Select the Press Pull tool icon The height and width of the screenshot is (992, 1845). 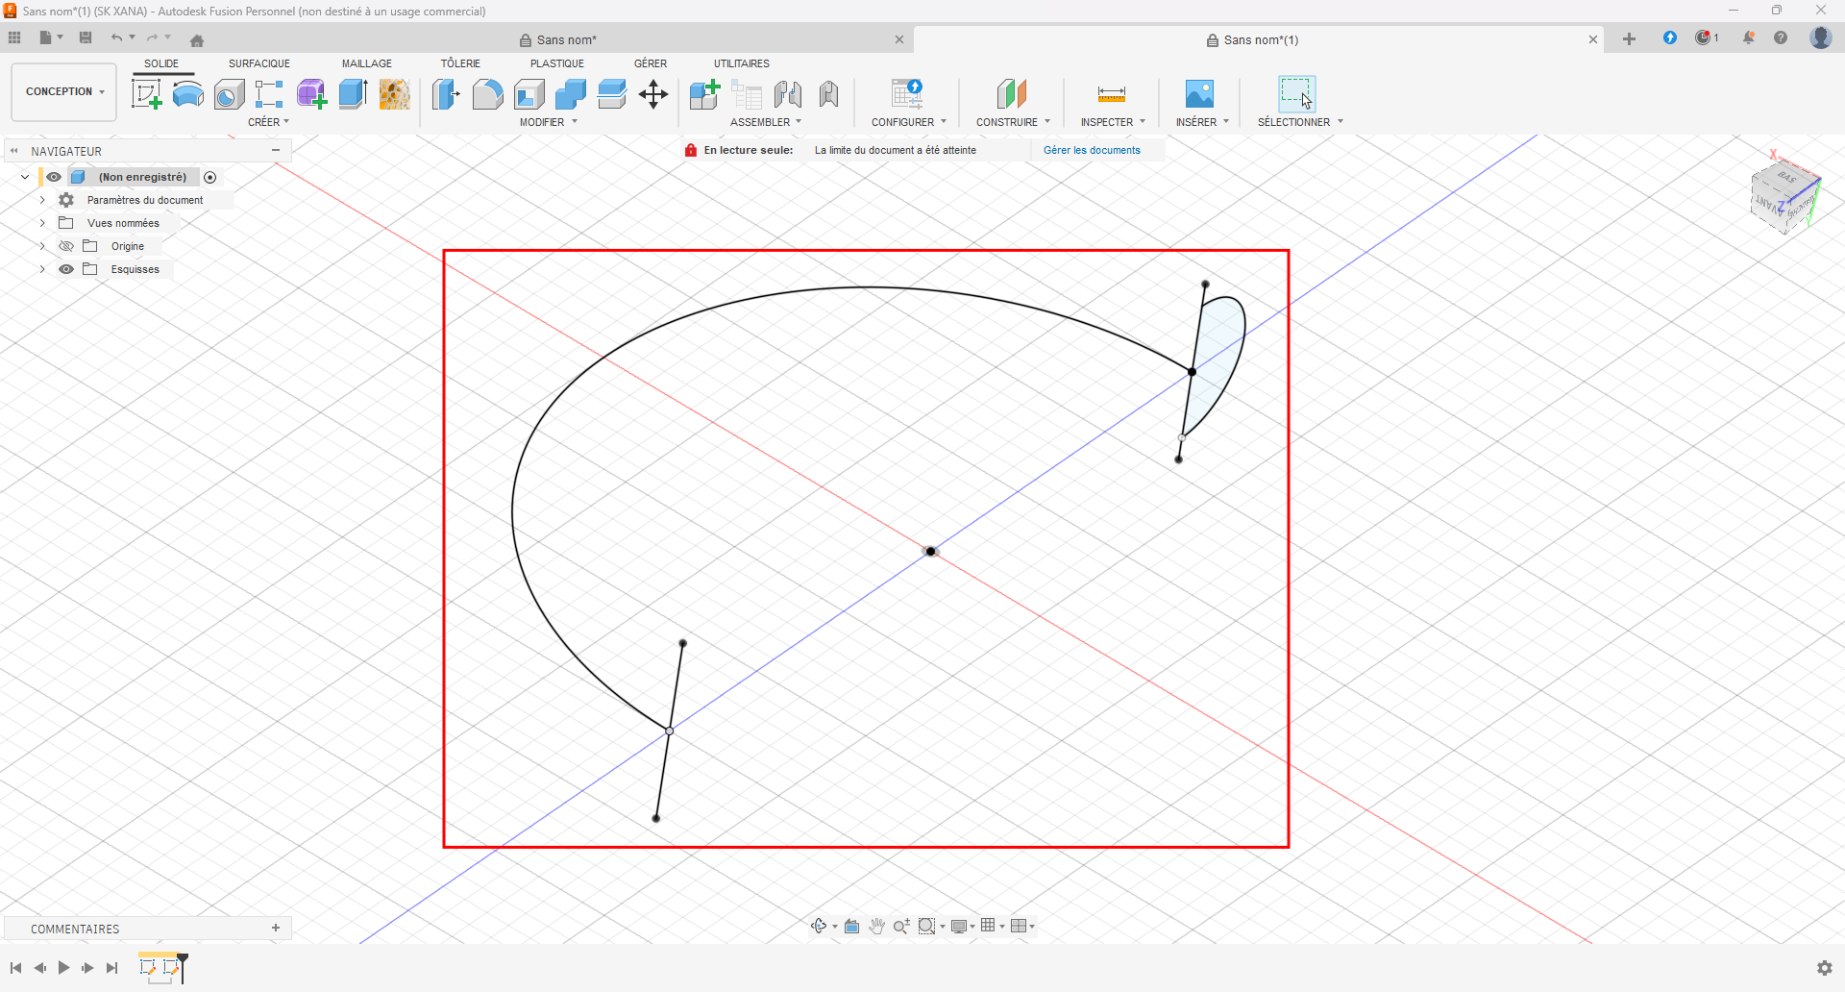(x=446, y=94)
